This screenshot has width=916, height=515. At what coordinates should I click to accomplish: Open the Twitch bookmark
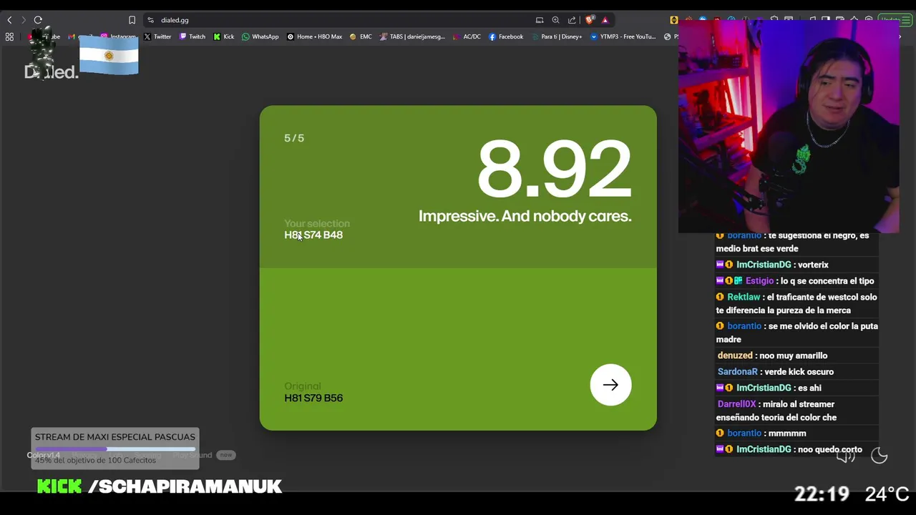pyautogui.click(x=193, y=36)
